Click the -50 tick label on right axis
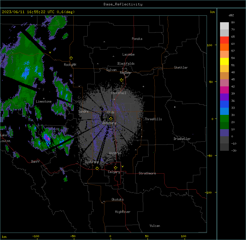Image resolution: width=246 pixels, height=240 pixels. (209, 156)
